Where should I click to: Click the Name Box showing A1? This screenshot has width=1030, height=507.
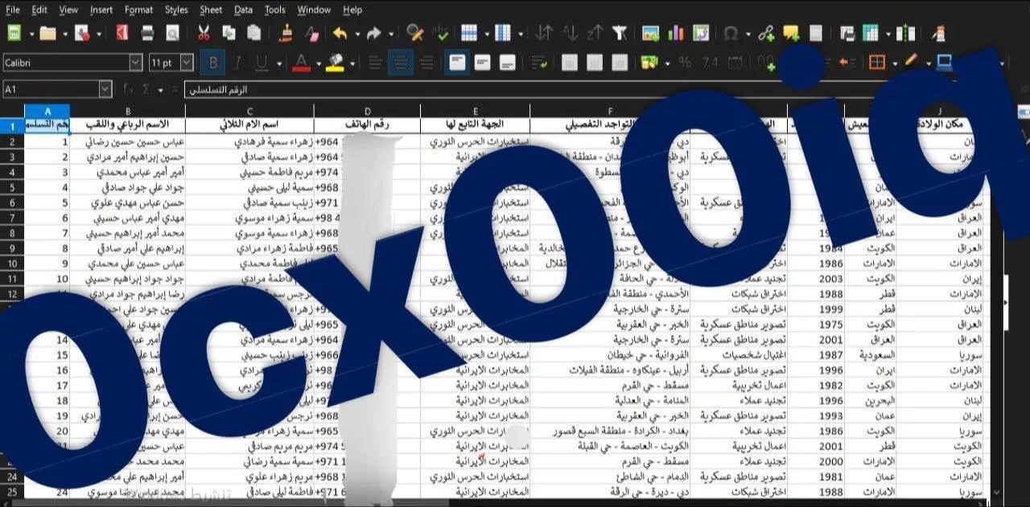(51, 89)
